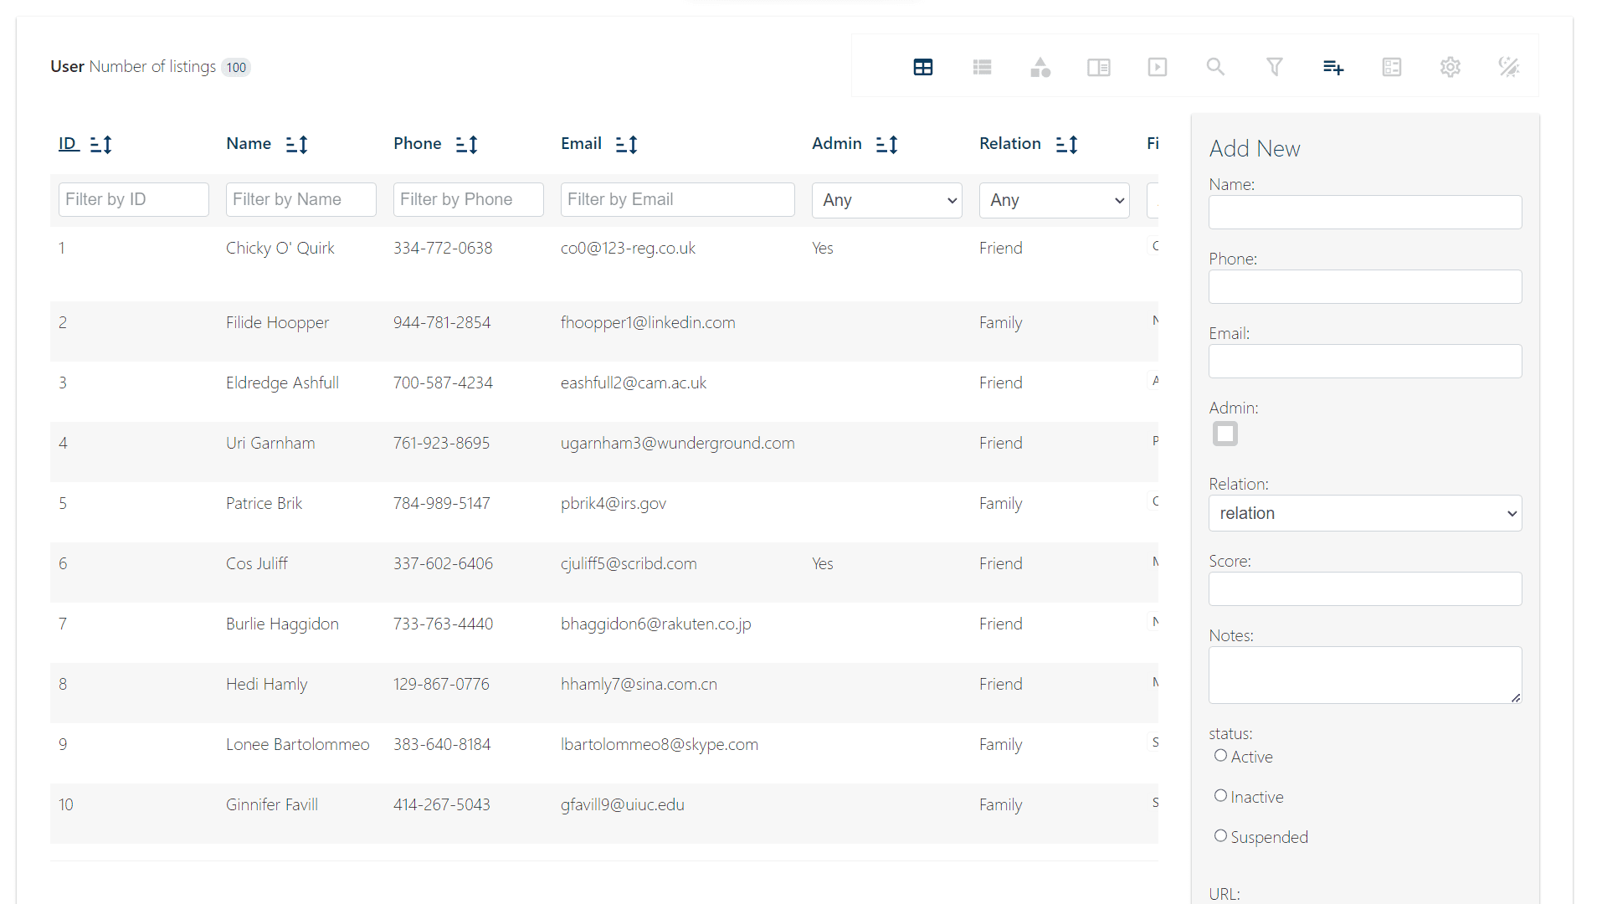The width and height of the screenshot is (1607, 904).
Task: Click the magic wand theme icon
Action: tap(1508, 67)
